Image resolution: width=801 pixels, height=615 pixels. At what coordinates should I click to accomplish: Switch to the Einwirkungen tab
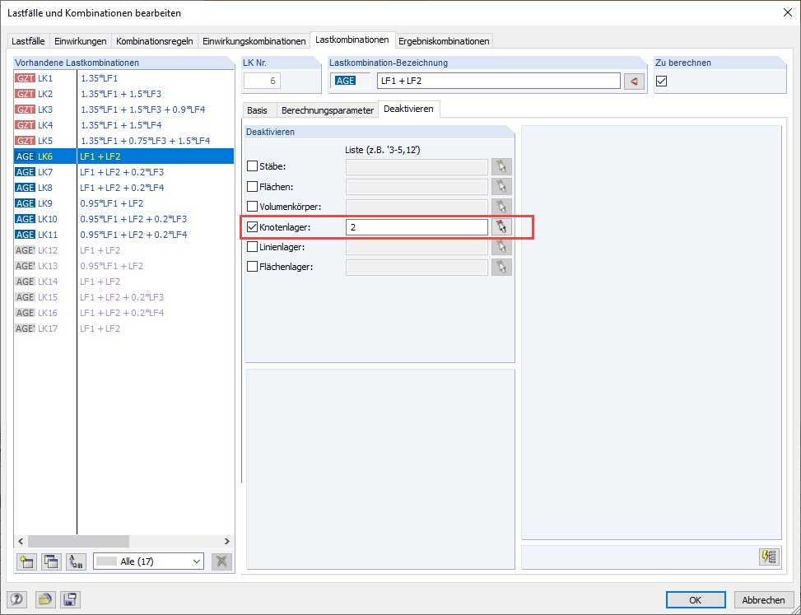coord(81,41)
